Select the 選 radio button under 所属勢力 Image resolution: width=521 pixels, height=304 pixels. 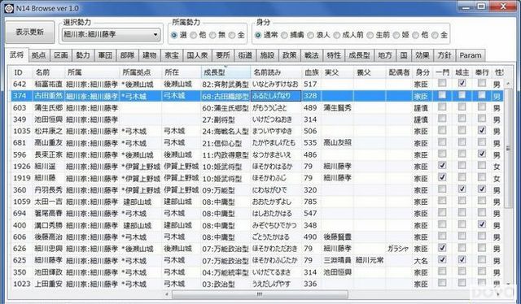click(179, 35)
